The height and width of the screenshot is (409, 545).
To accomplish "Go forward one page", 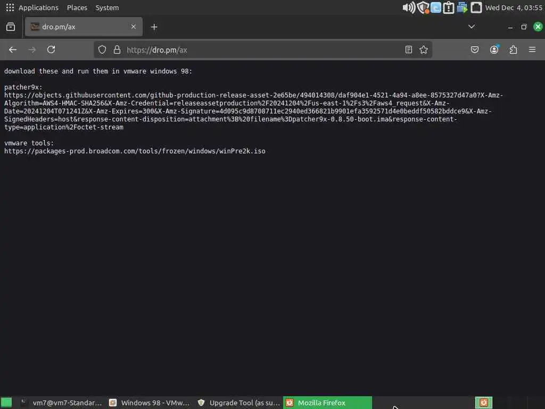I will click(32, 50).
